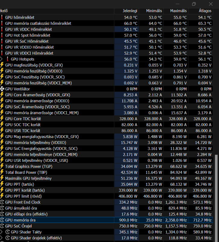Click lightning icon of GPU SoC Feszültség (VDDCR_SOC)

(2, 77)
